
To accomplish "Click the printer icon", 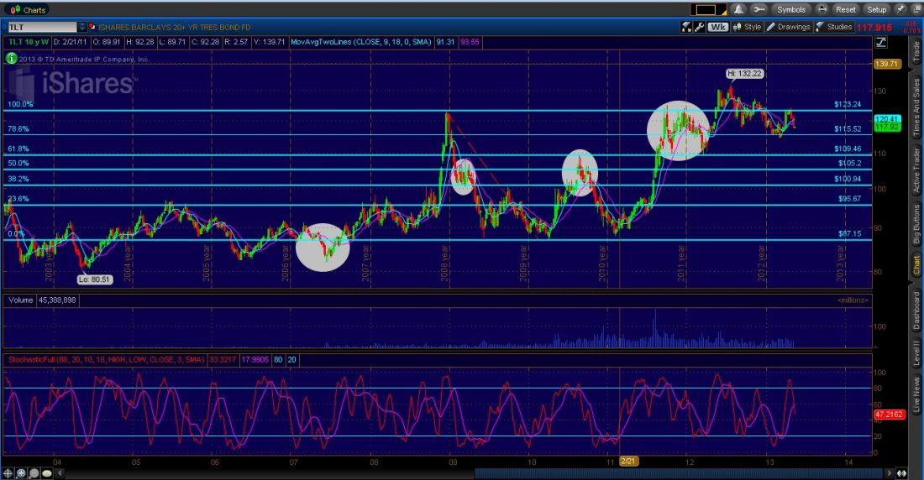I will pyautogui.click(x=821, y=9).
